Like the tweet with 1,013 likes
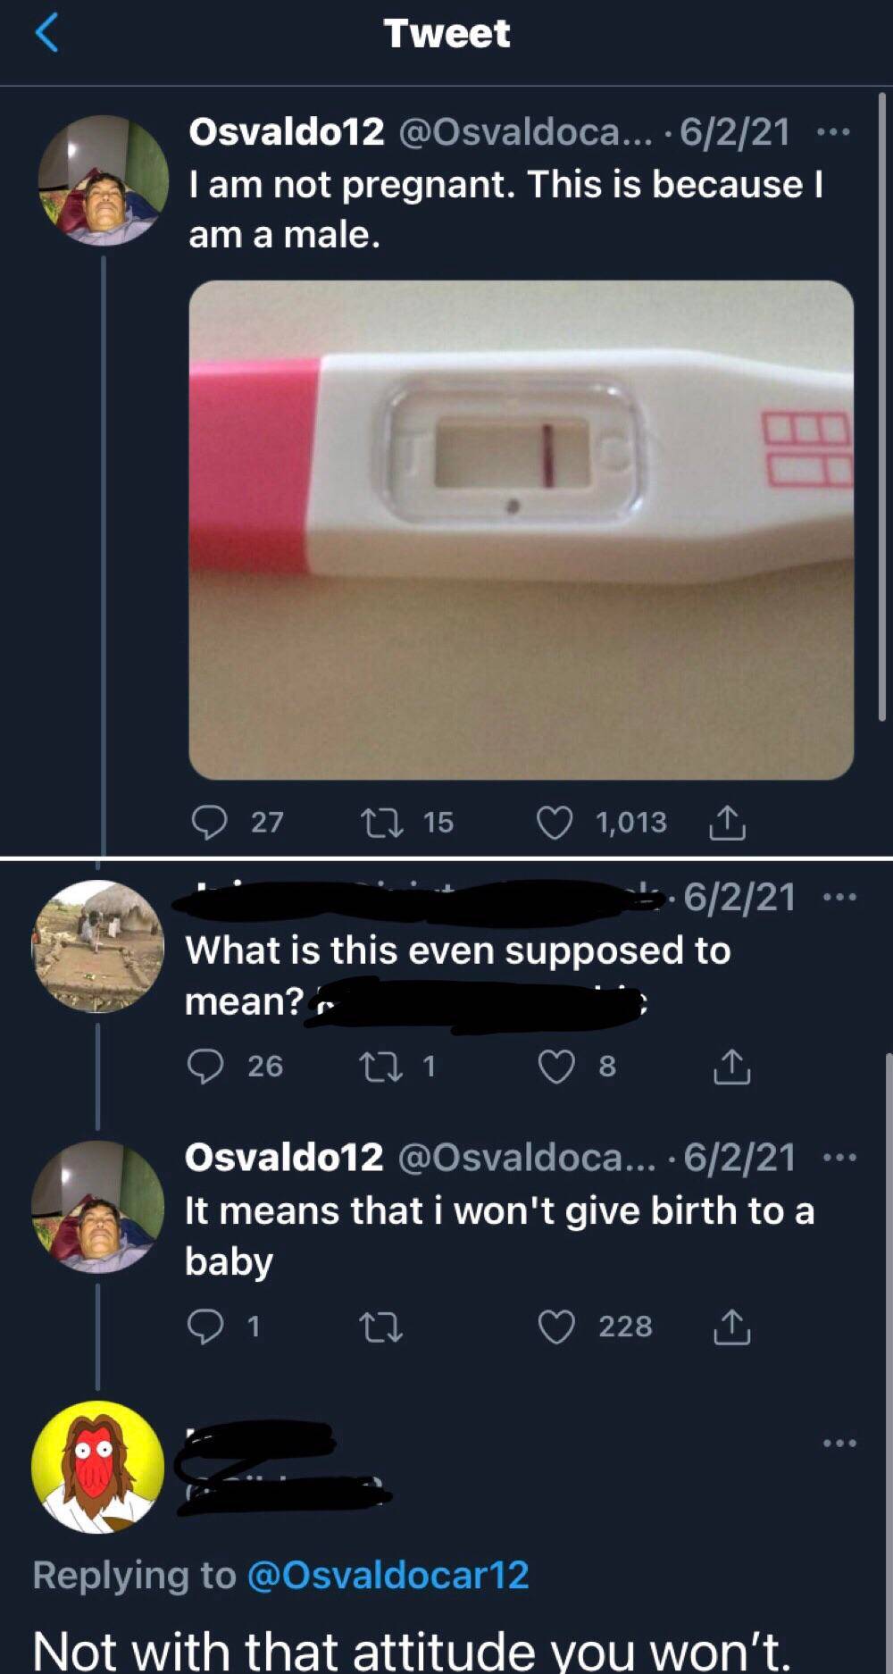This screenshot has height=1674, width=893. click(x=554, y=822)
